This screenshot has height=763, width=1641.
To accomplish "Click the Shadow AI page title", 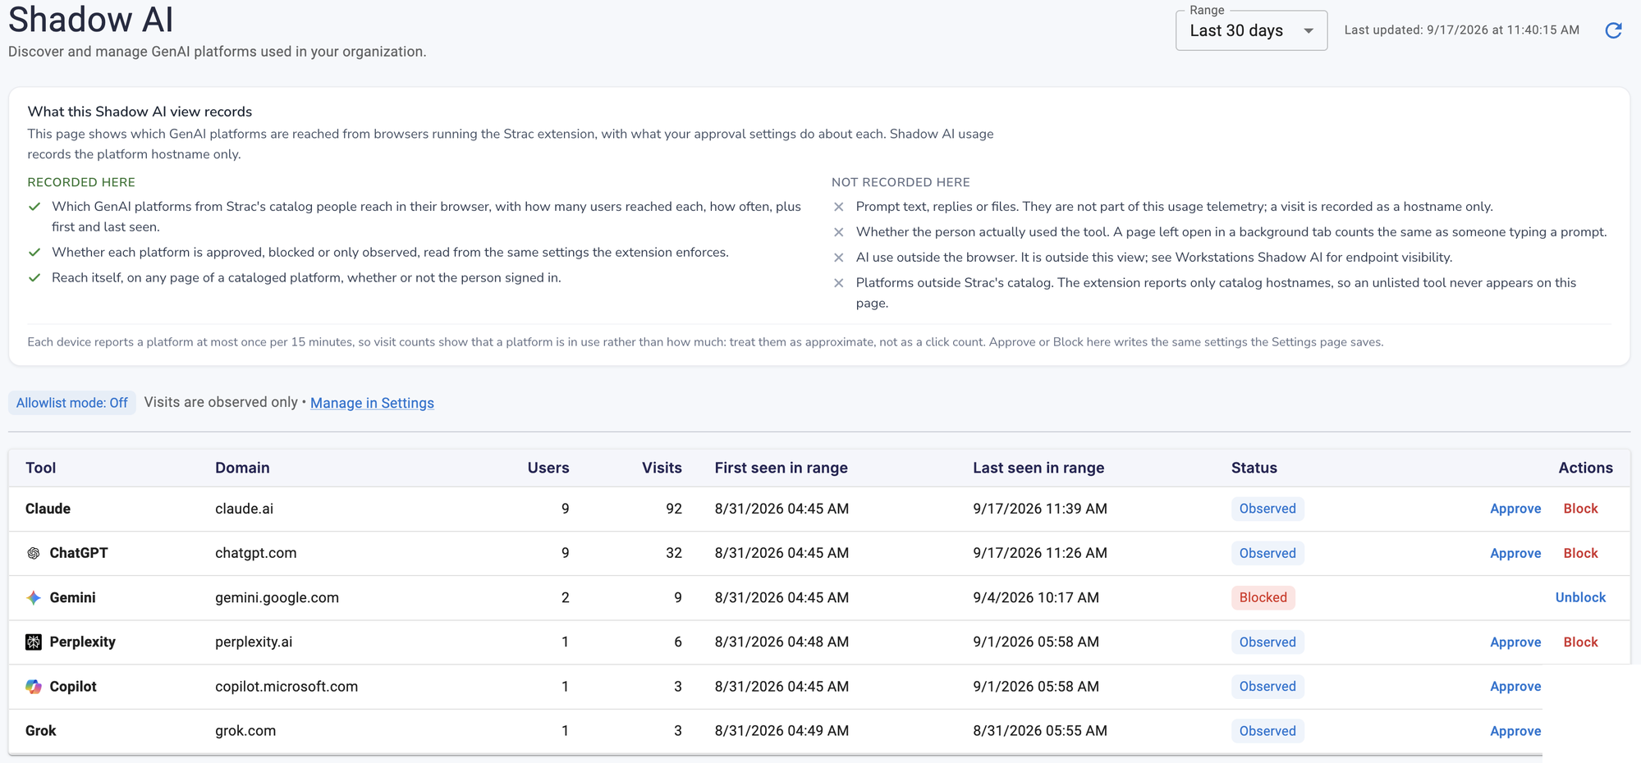I will pyautogui.click(x=91, y=19).
